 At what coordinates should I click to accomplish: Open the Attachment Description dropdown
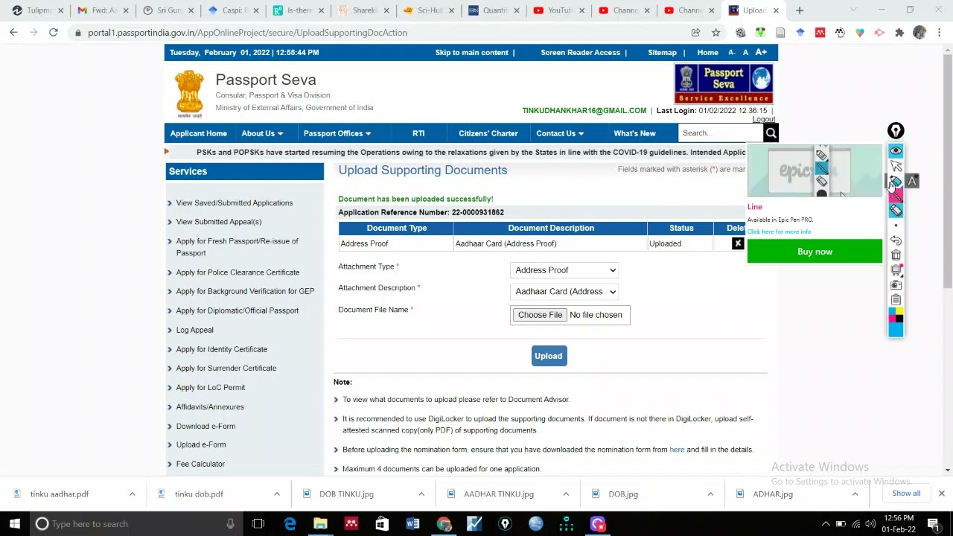(x=565, y=292)
